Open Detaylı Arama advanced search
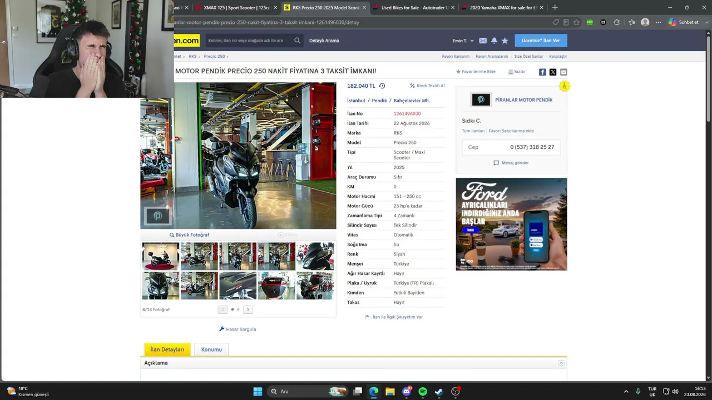The width and height of the screenshot is (712, 400). pos(324,41)
